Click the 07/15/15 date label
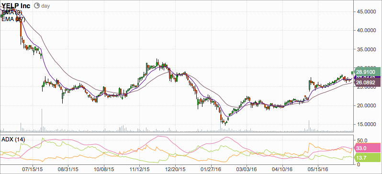The image size is (382, 174). 33,169
